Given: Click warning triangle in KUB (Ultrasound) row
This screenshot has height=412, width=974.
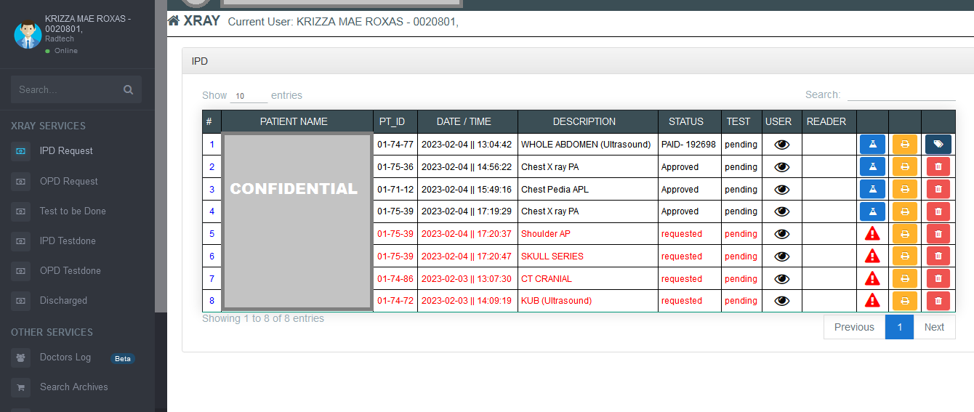Looking at the screenshot, I should point(872,300).
